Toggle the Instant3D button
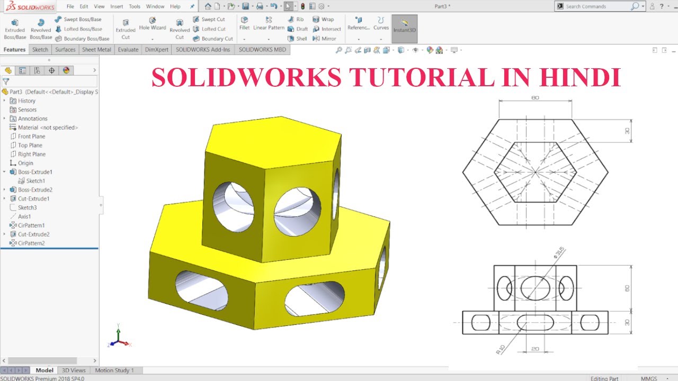 [x=404, y=29]
